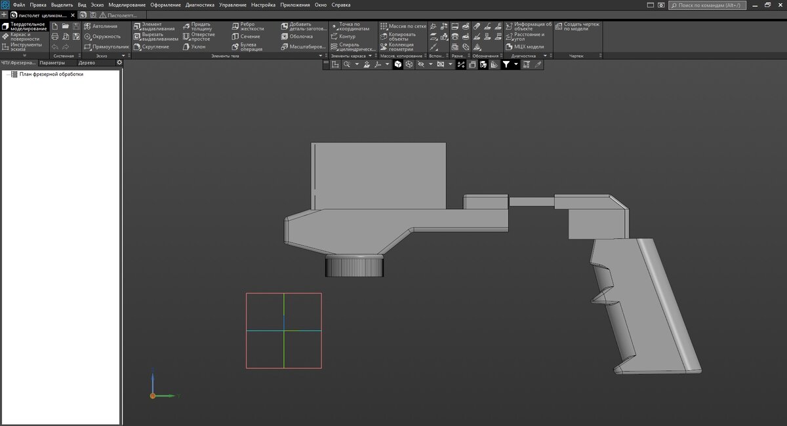Click the new document icon
This screenshot has height=426, width=787.
54,26
